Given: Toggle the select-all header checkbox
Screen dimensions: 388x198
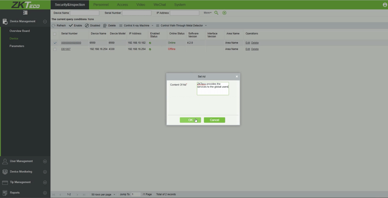Looking at the screenshot, I should coord(54,34).
